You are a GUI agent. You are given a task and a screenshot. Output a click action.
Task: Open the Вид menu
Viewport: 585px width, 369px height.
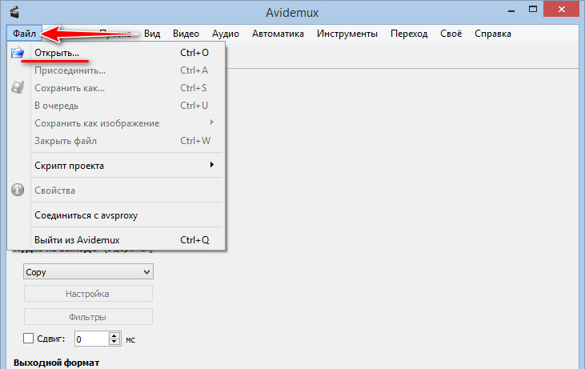coord(152,34)
